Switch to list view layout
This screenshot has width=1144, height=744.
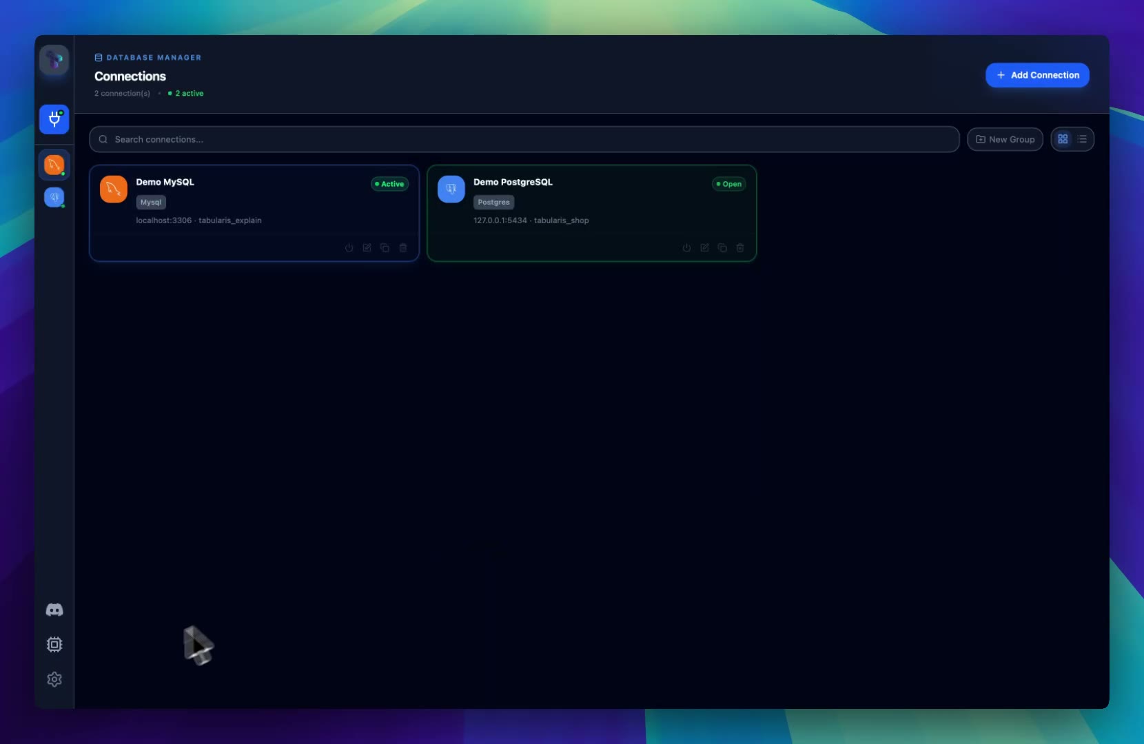tap(1082, 139)
